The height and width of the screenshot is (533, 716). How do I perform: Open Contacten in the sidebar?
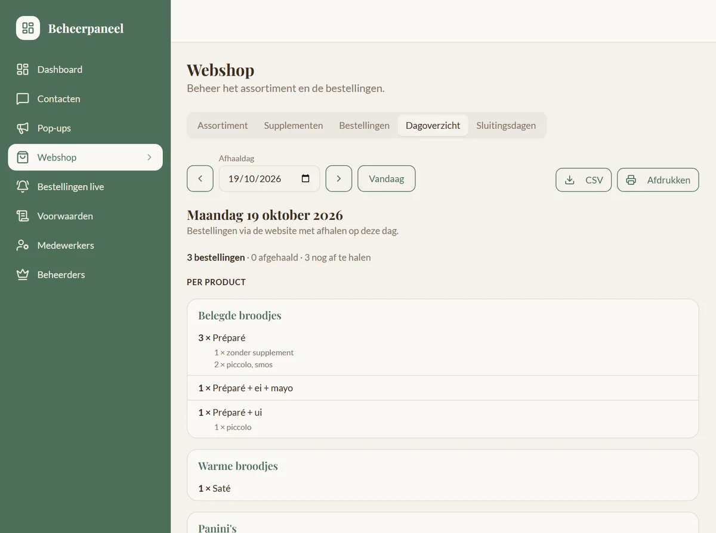pyautogui.click(x=85, y=98)
